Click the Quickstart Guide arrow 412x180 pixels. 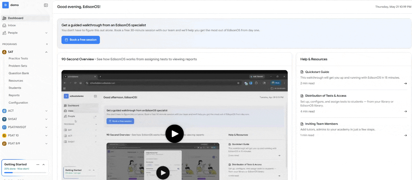pos(405,83)
